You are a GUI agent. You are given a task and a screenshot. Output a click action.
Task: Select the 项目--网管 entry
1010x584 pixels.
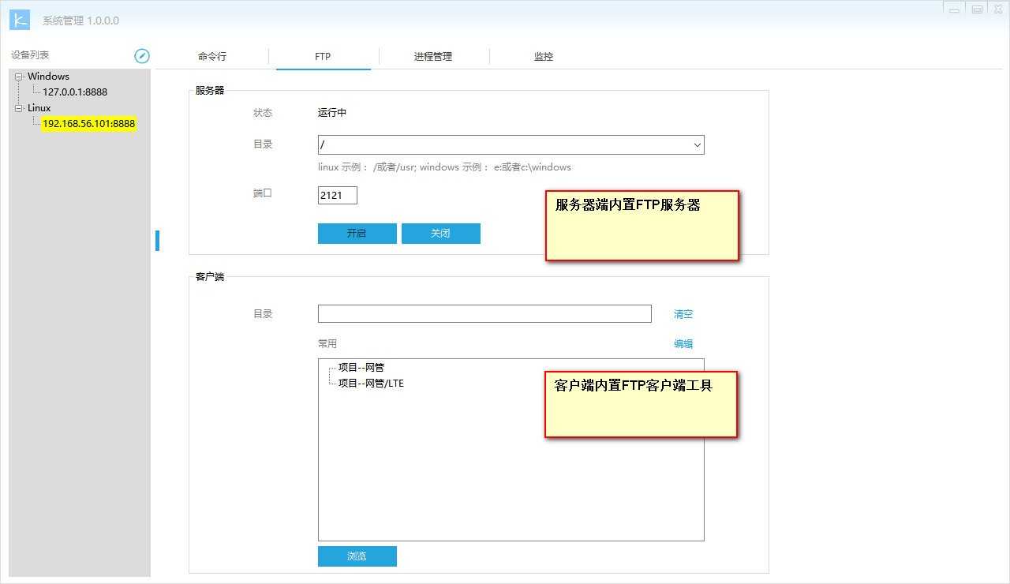361,368
